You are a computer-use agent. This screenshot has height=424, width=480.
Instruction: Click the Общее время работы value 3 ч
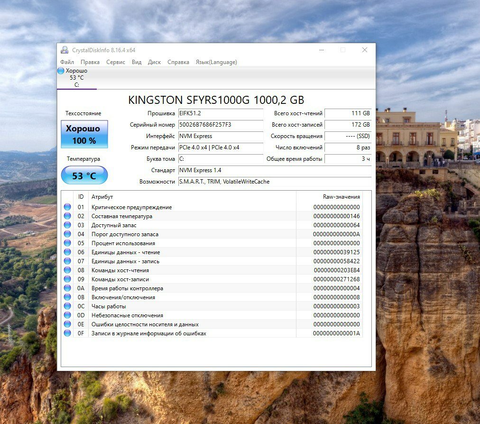pos(348,159)
